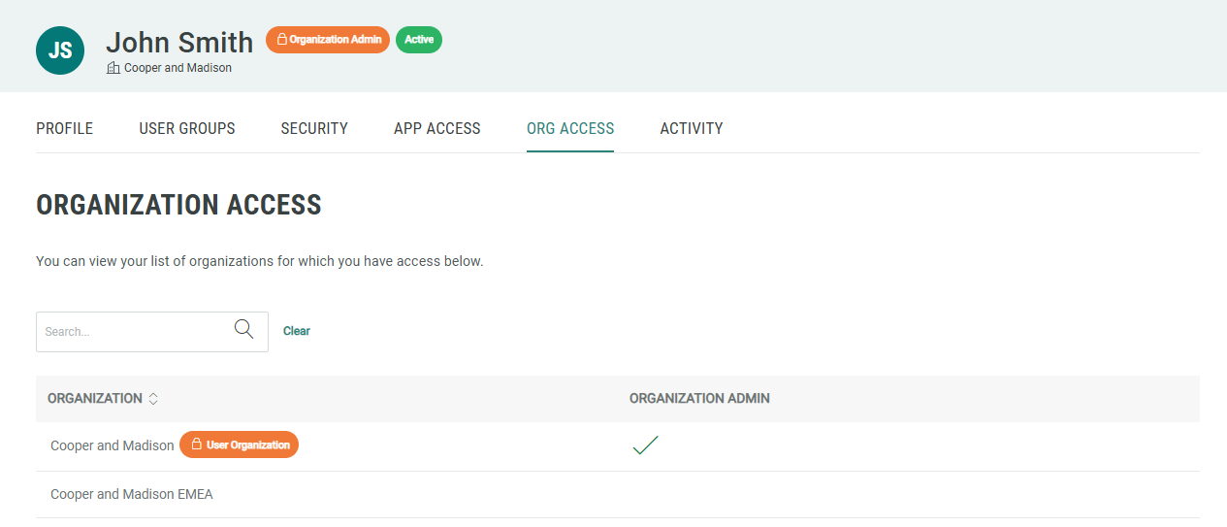Go to the SECURITY tab
1227x527 pixels.
pyautogui.click(x=314, y=128)
